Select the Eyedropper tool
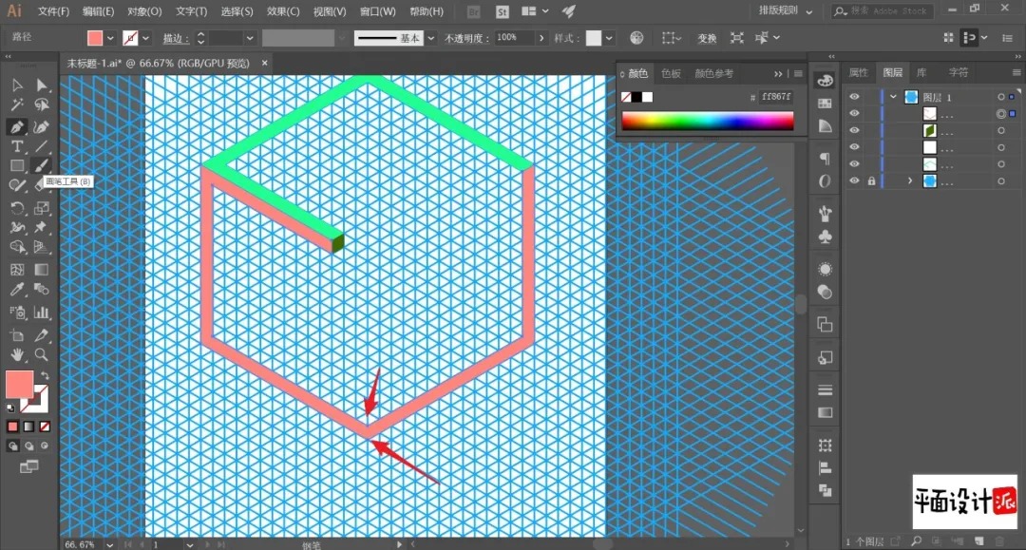The height and width of the screenshot is (550, 1026). pyautogui.click(x=17, y=289)
